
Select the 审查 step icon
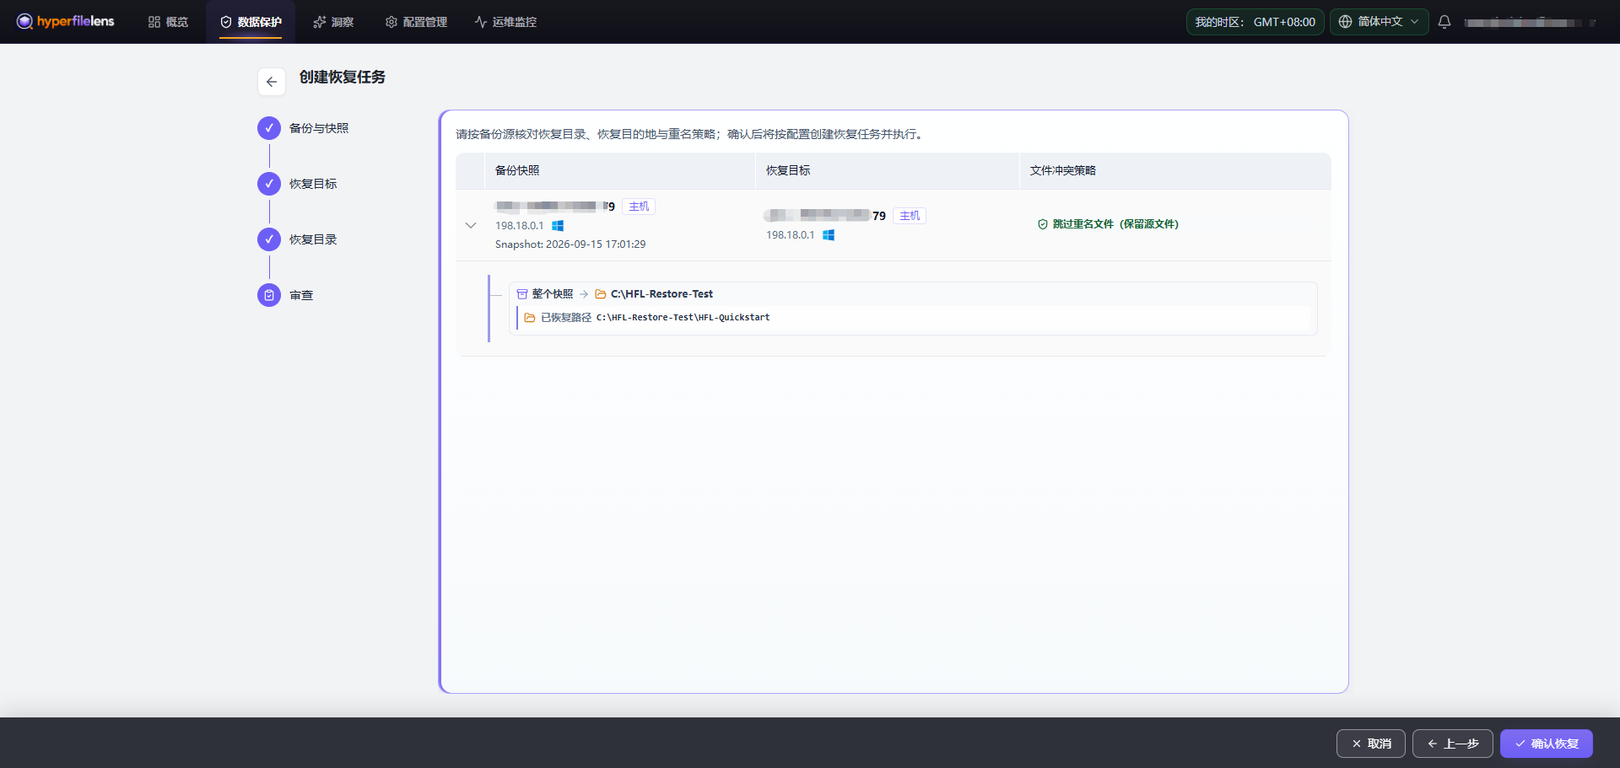pos(269,295)
